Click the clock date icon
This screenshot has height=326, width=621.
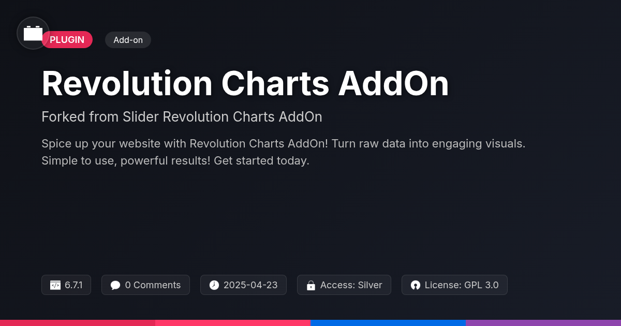pos(214,285)
